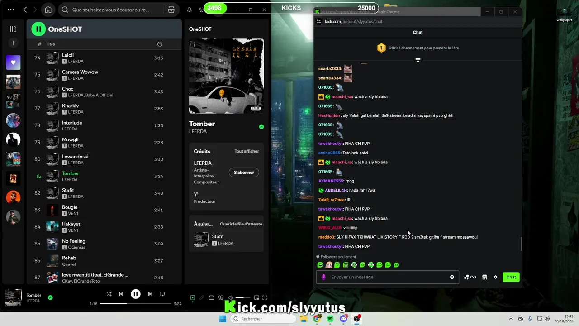
Task: Expand chat leaderboard collapse arrow
Action: pos(418,60)
